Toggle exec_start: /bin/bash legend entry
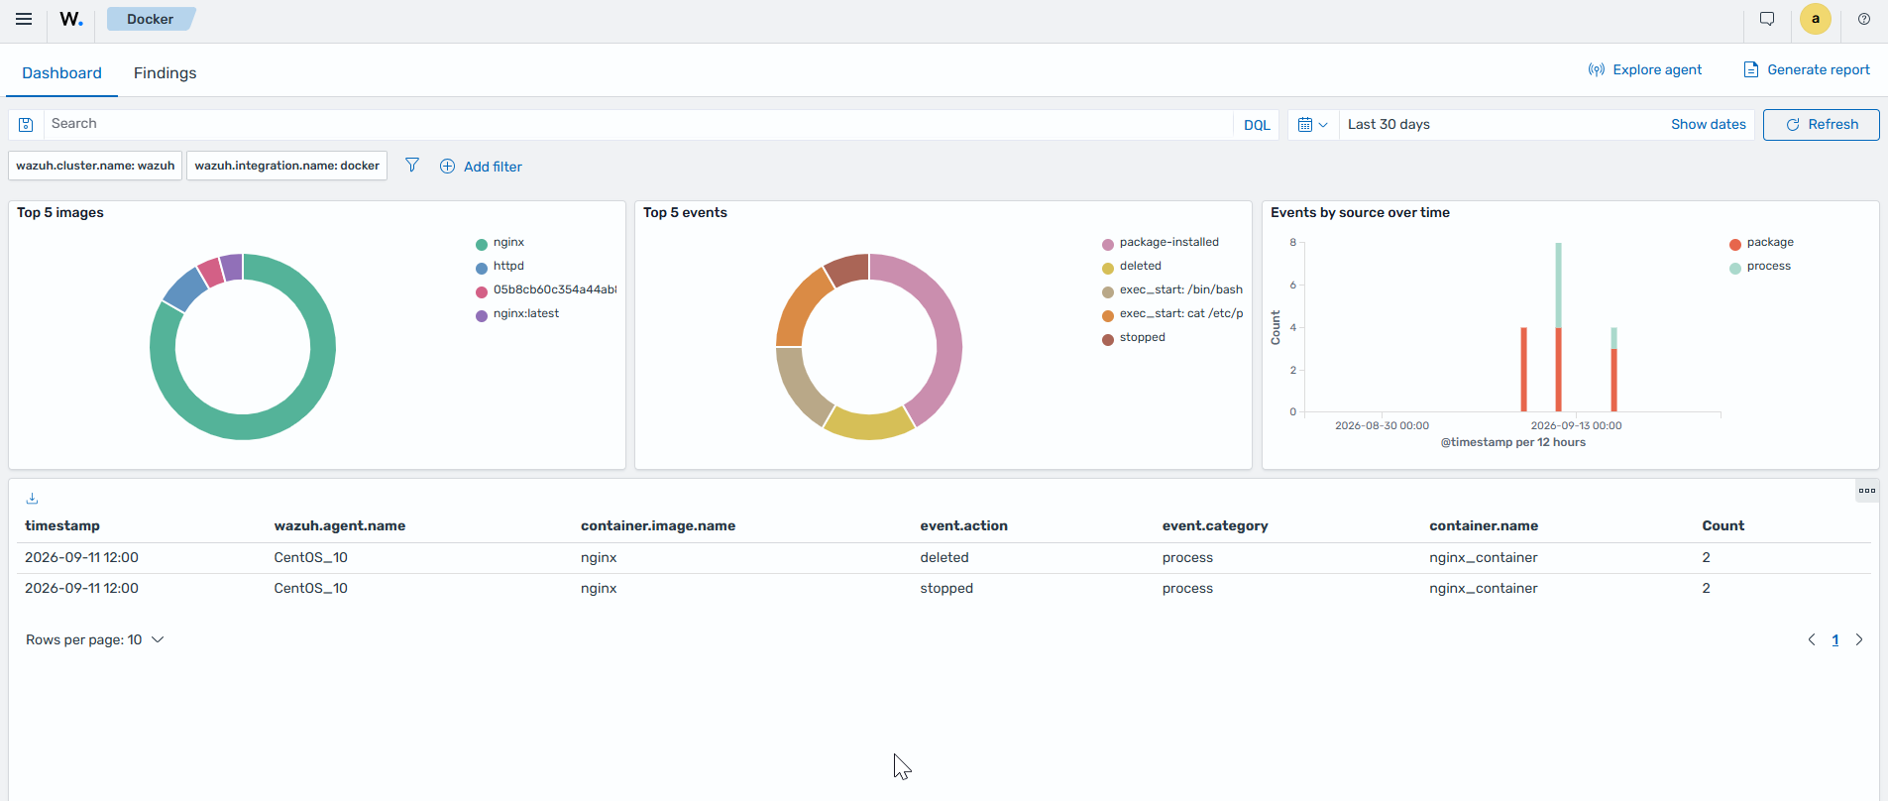Viewport: 1888px width, 801px height. (1172, 289)
